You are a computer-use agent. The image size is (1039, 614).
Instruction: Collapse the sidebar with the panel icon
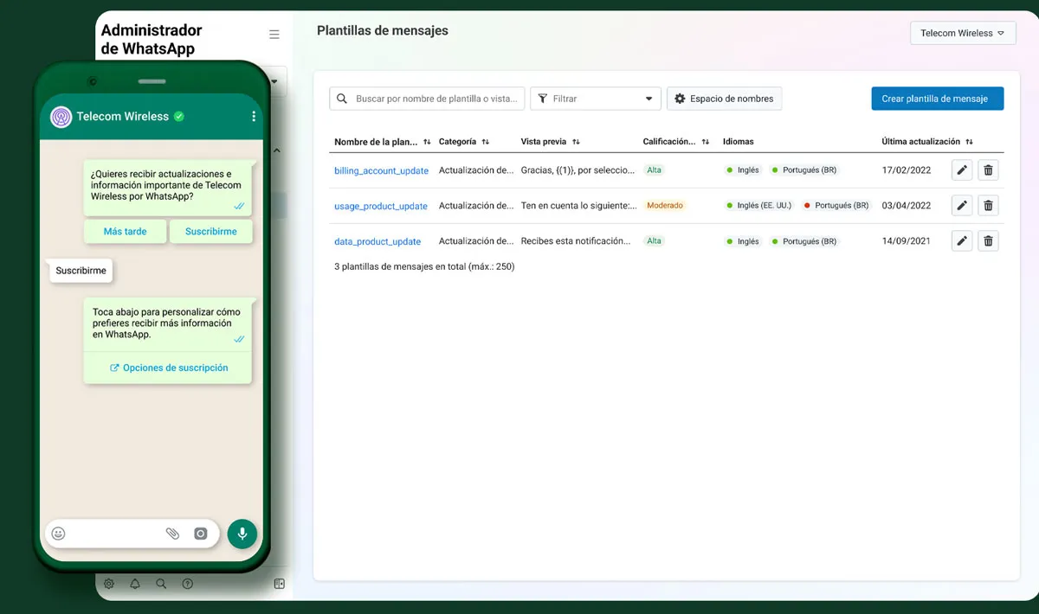pyautogui.click(x=279, y=584)
